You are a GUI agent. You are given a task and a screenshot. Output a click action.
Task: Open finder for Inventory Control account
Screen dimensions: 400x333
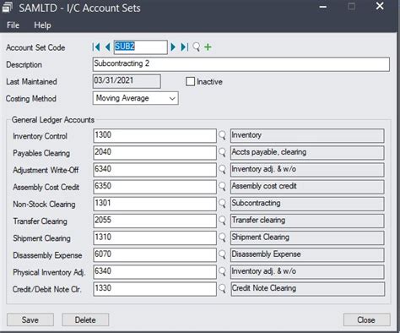pos(222,136)
